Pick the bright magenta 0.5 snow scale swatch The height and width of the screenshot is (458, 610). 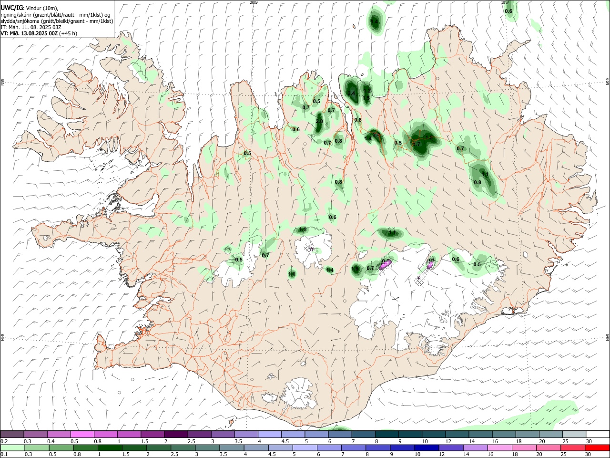coord(82,434)
